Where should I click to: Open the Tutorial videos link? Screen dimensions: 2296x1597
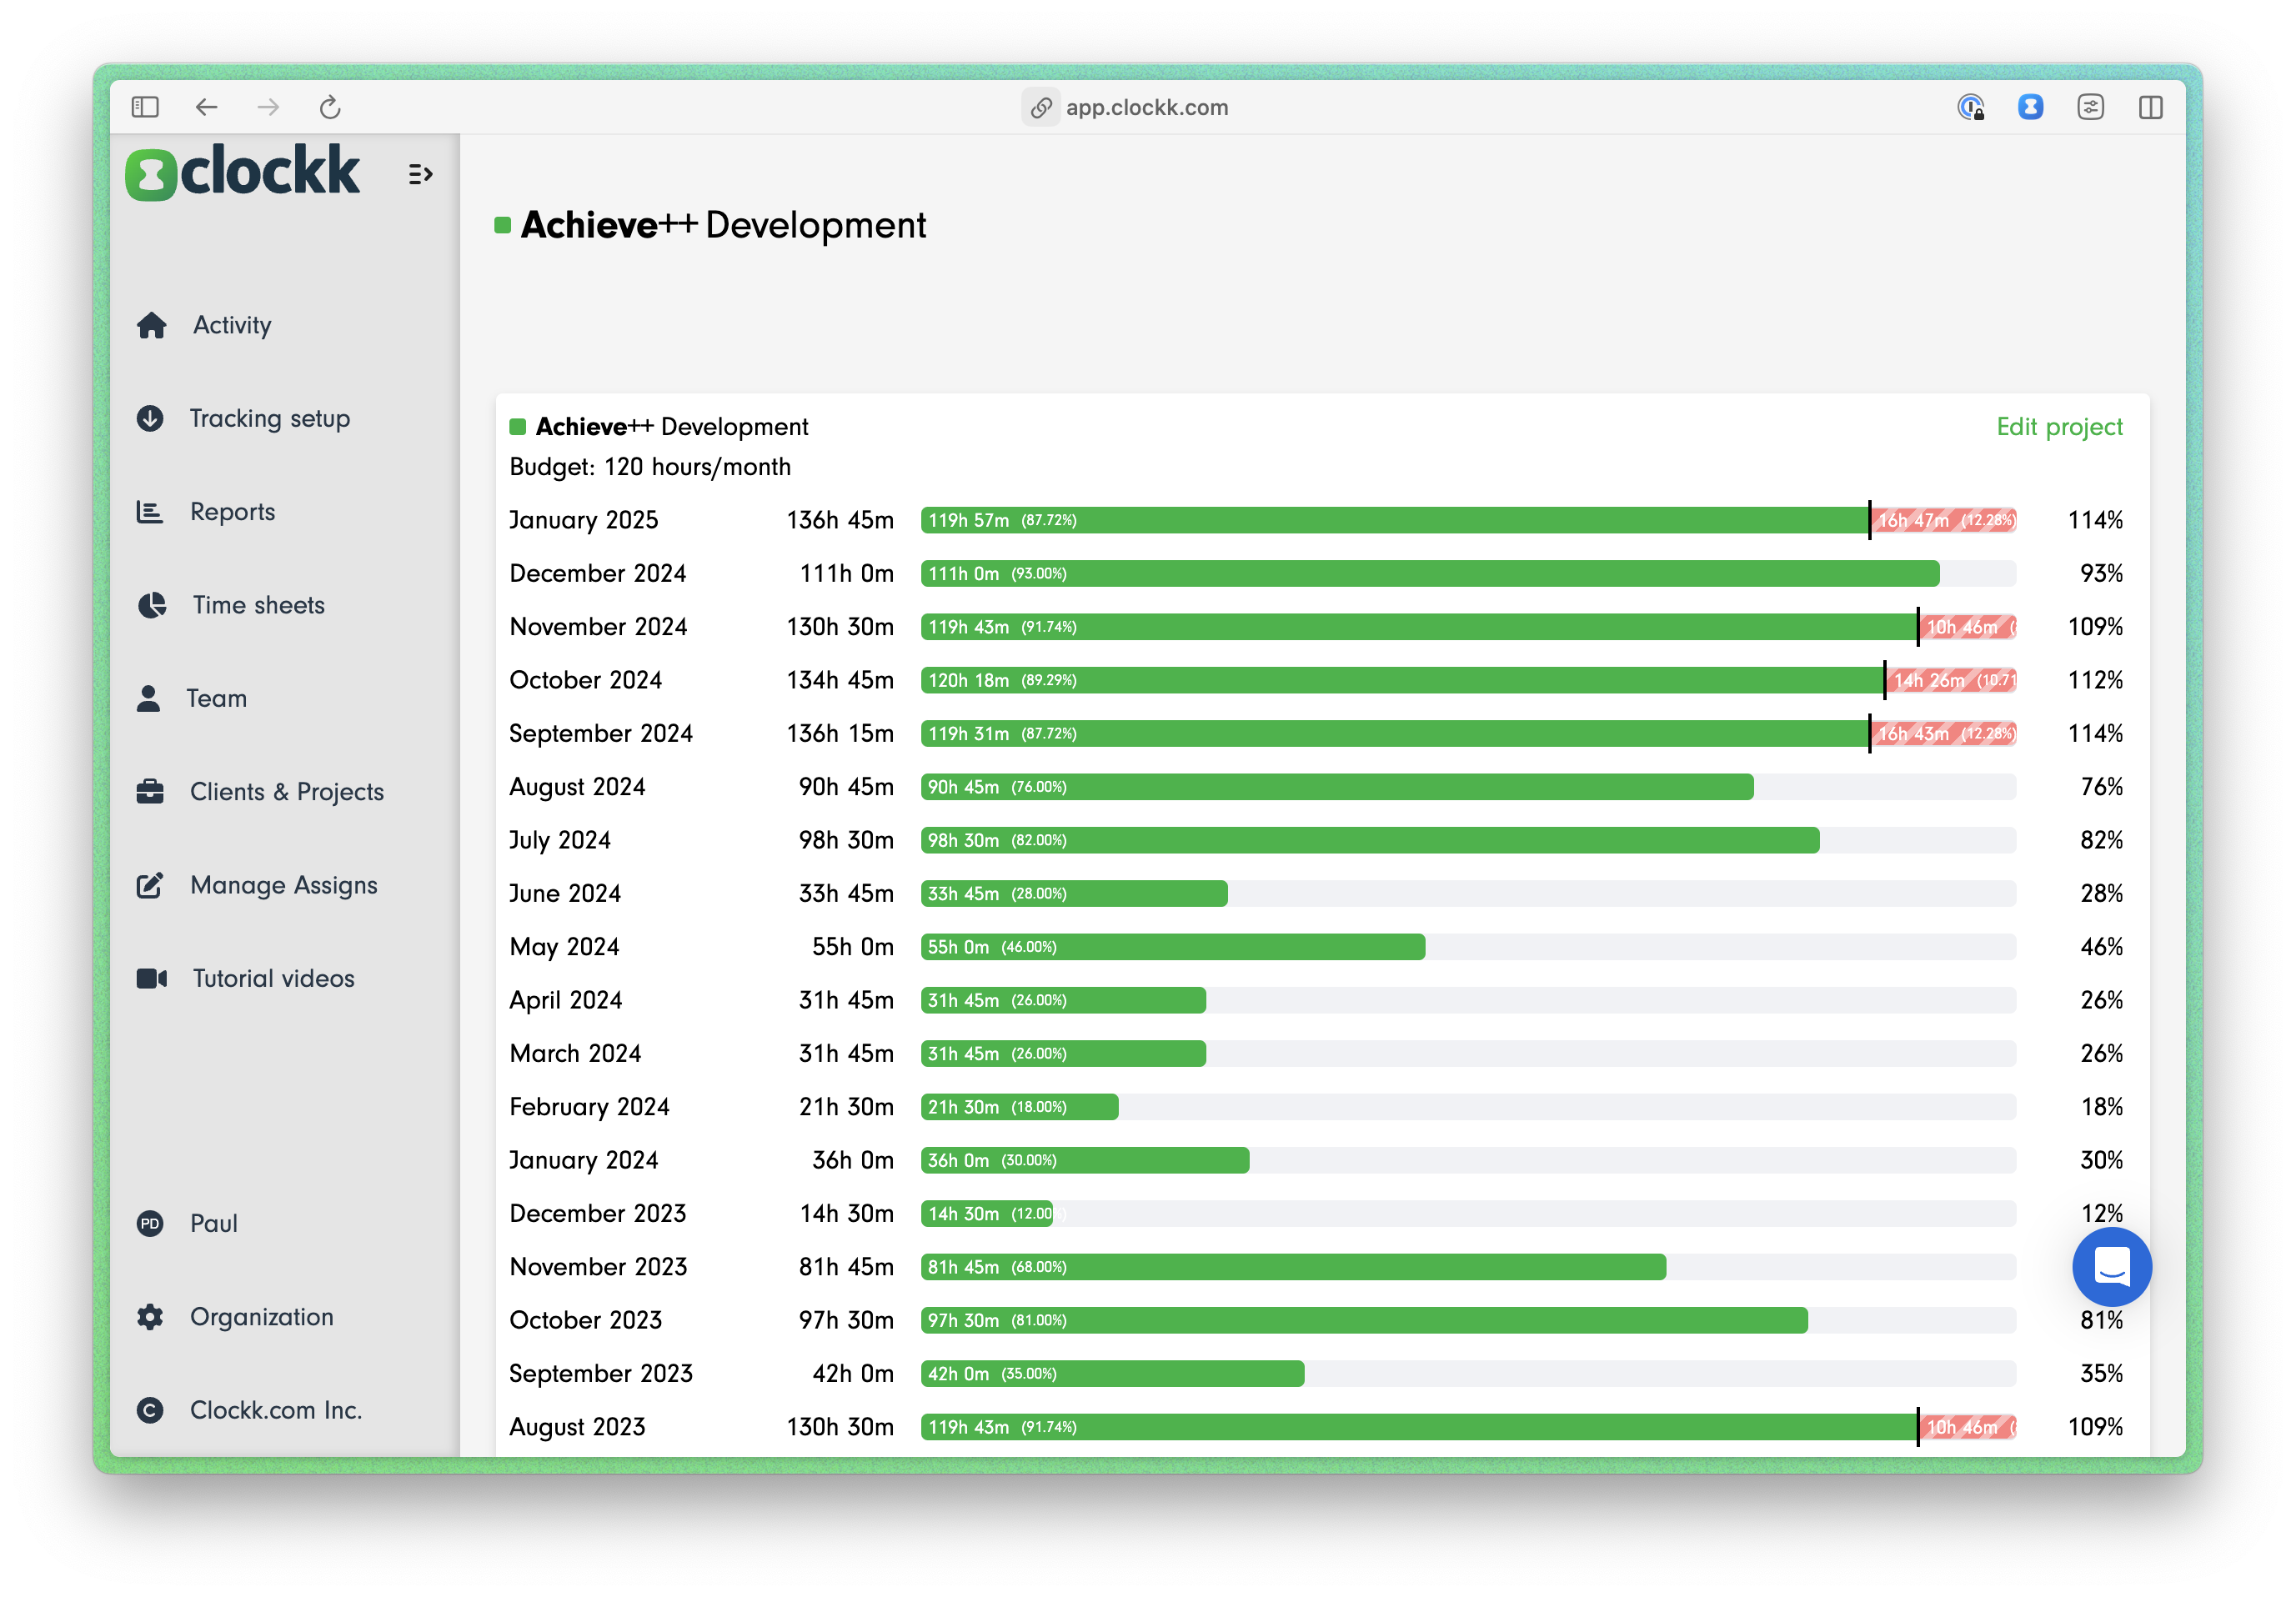273,978
